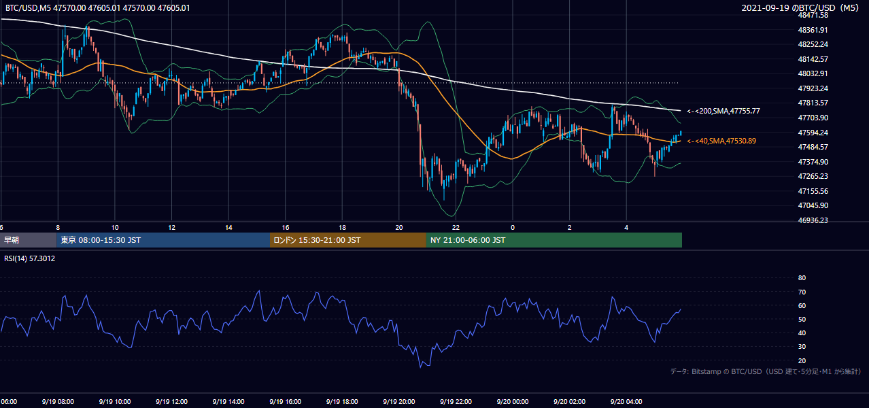Click price axis value 47594.24

click(813, 133)
